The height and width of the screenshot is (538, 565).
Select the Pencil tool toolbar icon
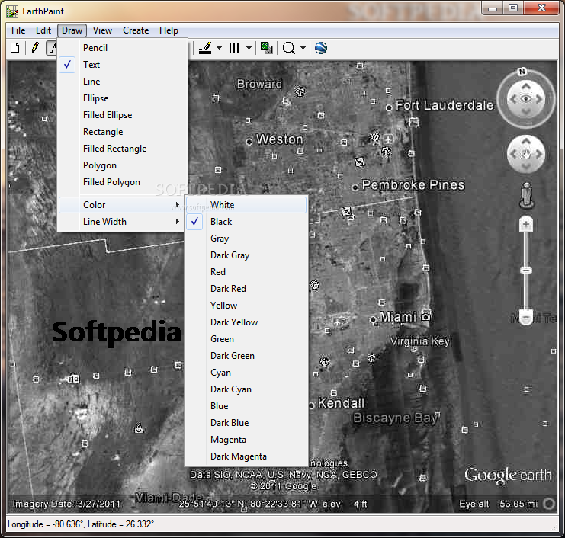[x=35, y=48]
